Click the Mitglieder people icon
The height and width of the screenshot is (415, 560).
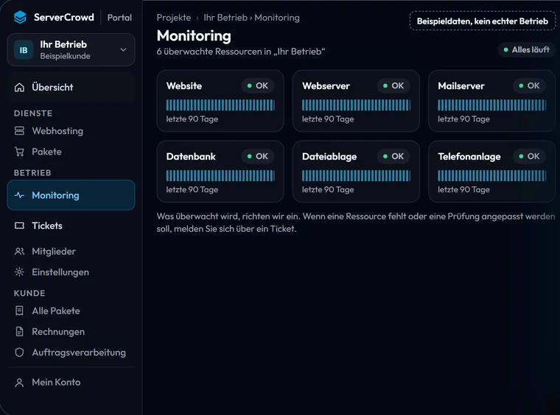19,252
